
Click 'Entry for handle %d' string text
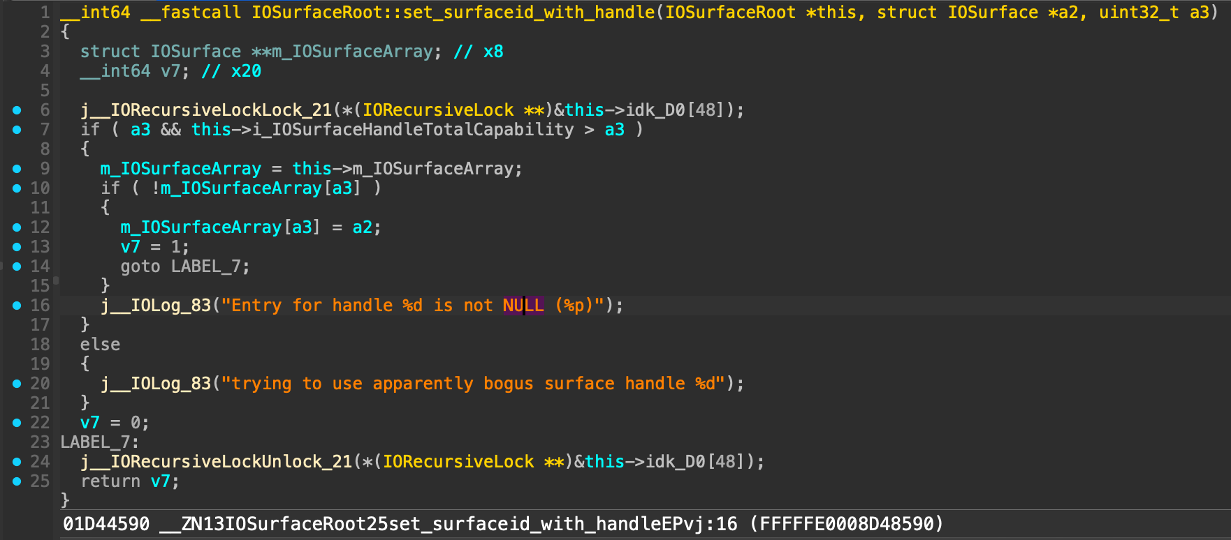(x=327, y=306)
